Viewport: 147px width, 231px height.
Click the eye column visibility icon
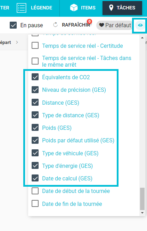[140, 25]
